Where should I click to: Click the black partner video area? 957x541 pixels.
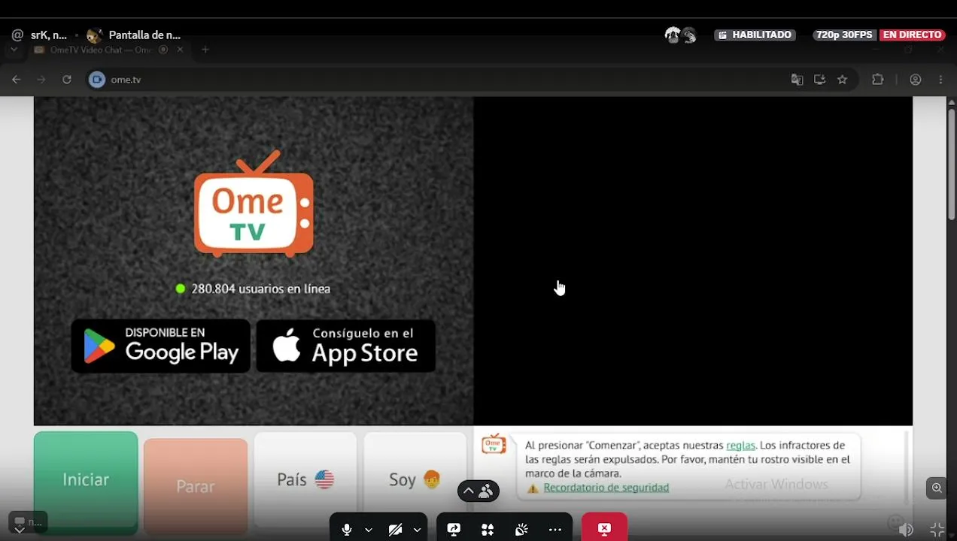coord(693,261)
